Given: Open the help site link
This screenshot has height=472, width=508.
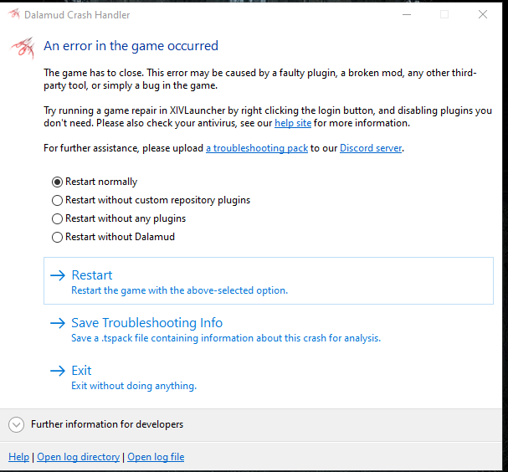Looking at the screenshot, I should (293, 123).
